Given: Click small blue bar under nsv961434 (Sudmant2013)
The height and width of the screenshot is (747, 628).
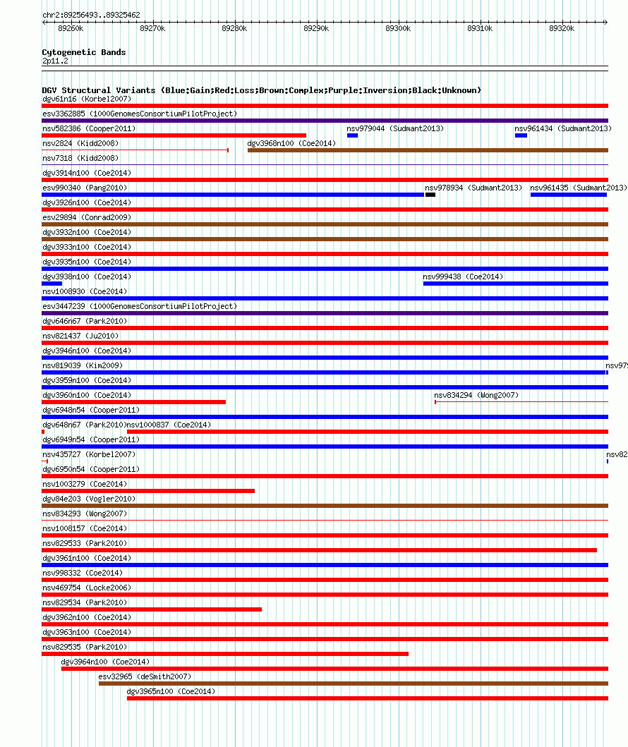Looking at the screenshot, I should (x=521, y=135).
